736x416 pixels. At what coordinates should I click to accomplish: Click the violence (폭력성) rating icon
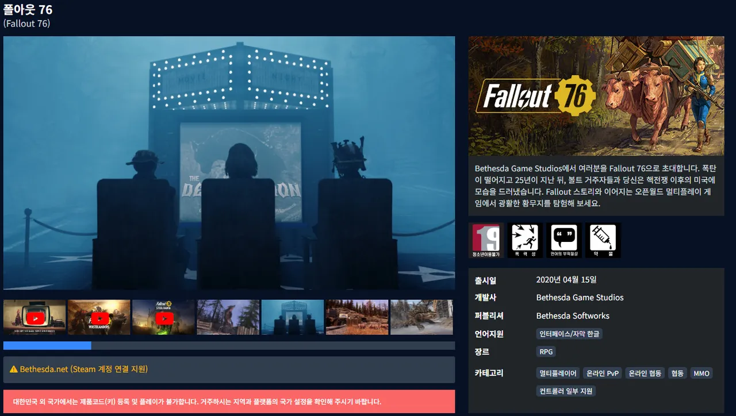(525, 240)
